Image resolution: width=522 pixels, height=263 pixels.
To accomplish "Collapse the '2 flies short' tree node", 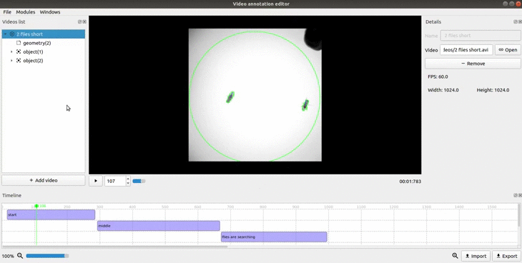I will (5, 34).
